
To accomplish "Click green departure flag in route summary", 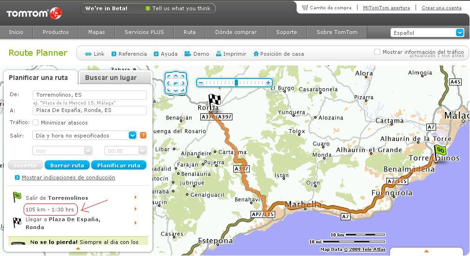I will (17, 197).
